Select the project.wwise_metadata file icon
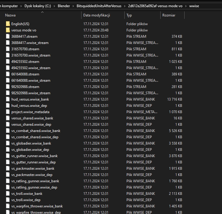The width and height of the screenshot is (222, 214). coord(8,112)
